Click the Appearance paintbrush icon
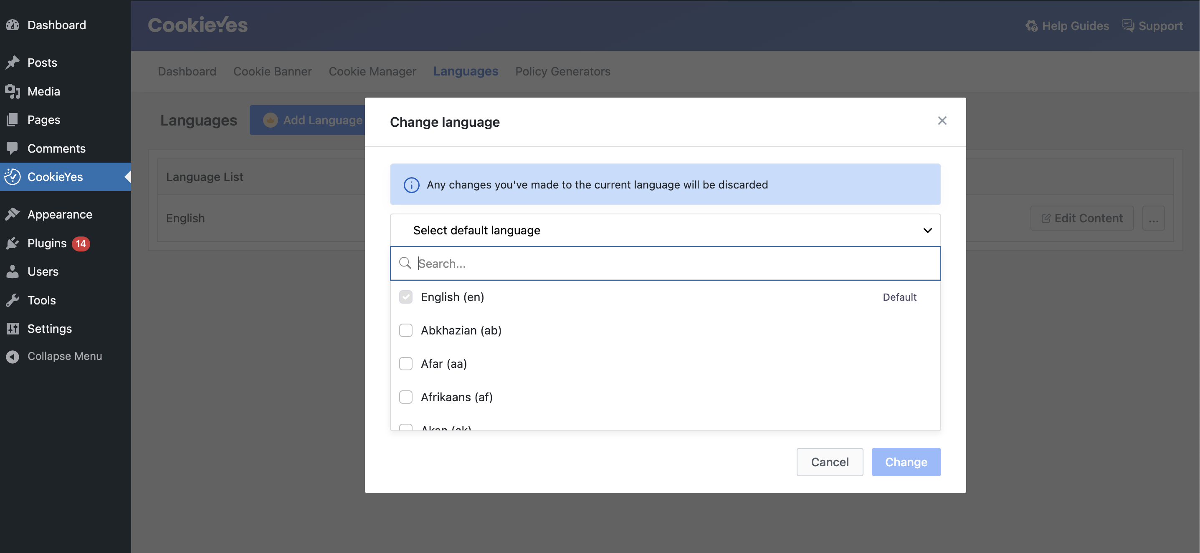The height and width of the screenshot is (553, 1200). pyautogui.click(x=13, y=214)
